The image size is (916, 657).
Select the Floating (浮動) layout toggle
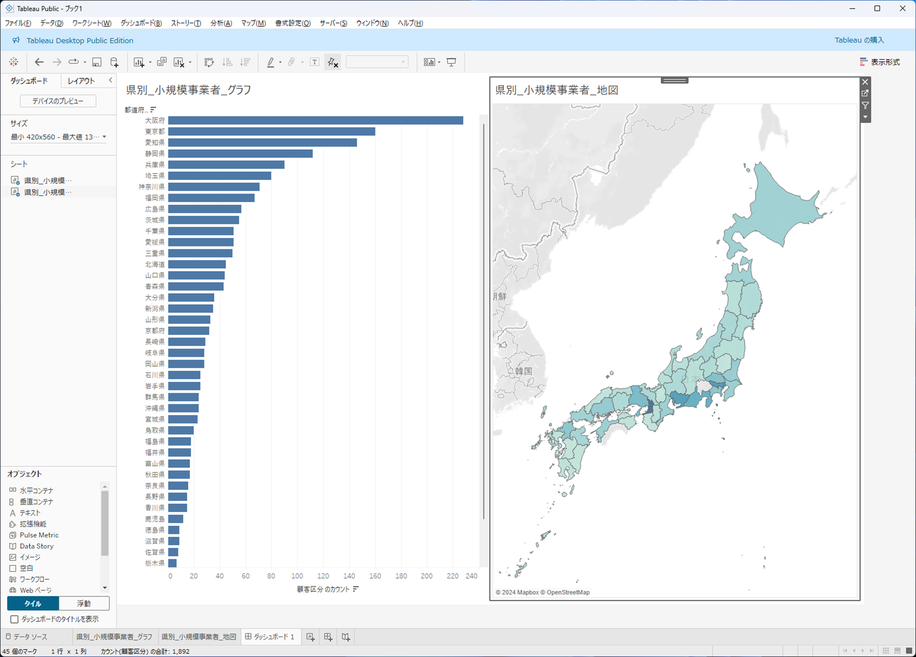click(x=84, y=603)
